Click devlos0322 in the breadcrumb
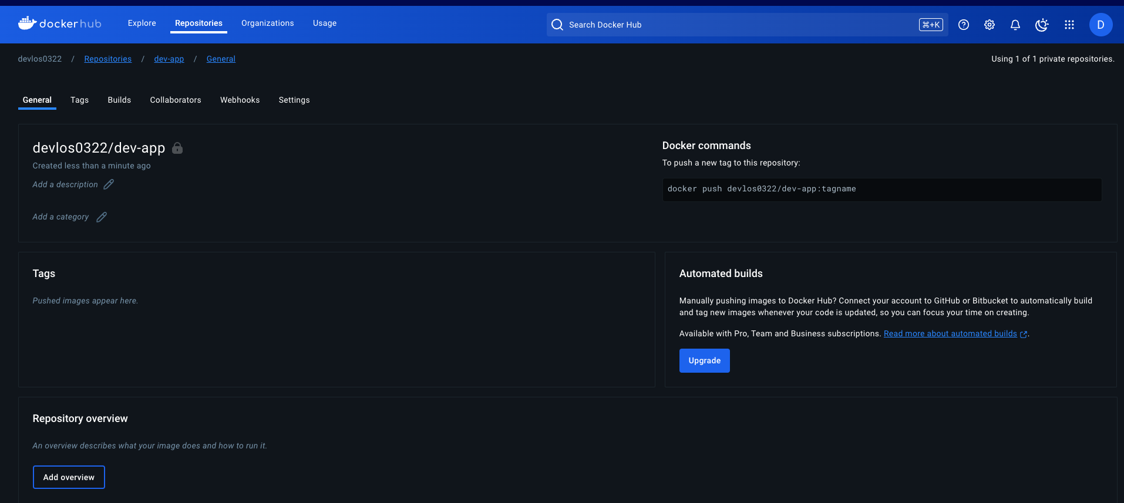Screen dimensions: 1124x503 click(40, 59)
